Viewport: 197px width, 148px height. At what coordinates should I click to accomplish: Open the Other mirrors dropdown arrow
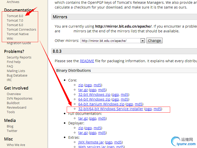pyautogui.click(x=143, y=41)
